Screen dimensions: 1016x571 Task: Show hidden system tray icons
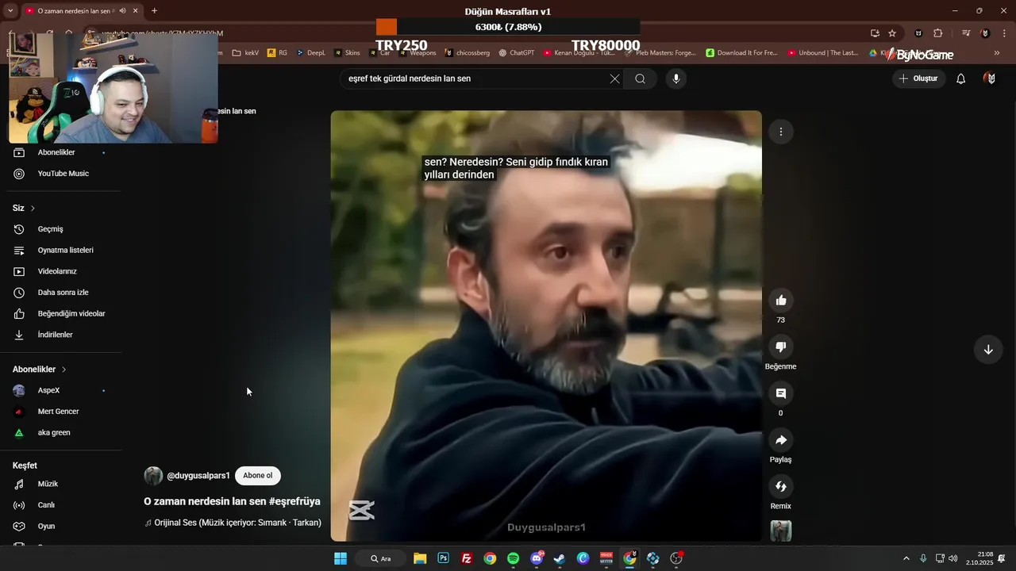point(906,558)
